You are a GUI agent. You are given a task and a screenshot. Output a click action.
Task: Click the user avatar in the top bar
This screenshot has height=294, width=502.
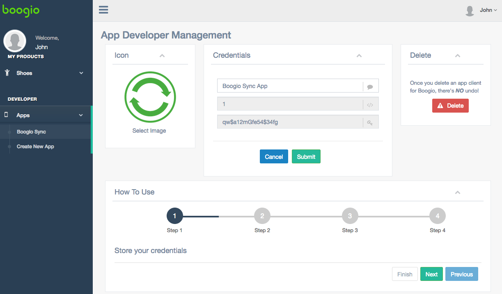coord(470,11)
